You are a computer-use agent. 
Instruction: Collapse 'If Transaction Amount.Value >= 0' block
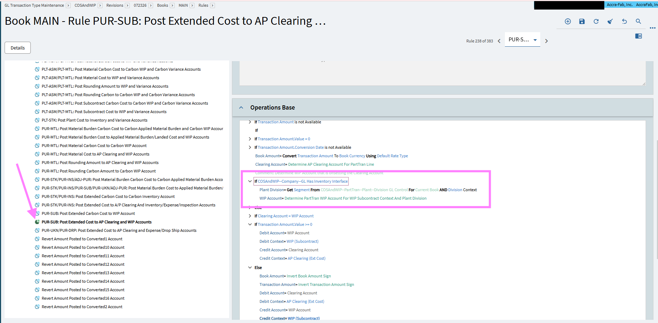[250, 224]
